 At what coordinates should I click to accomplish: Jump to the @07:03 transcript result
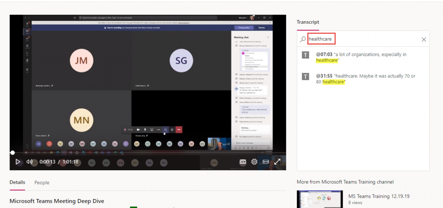(x=324, y=55)
